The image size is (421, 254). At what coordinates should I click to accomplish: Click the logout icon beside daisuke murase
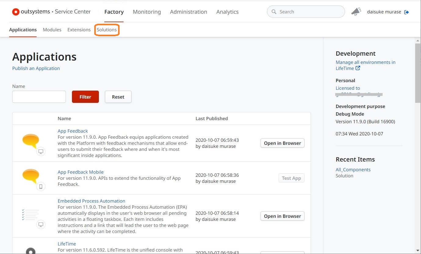406,12
